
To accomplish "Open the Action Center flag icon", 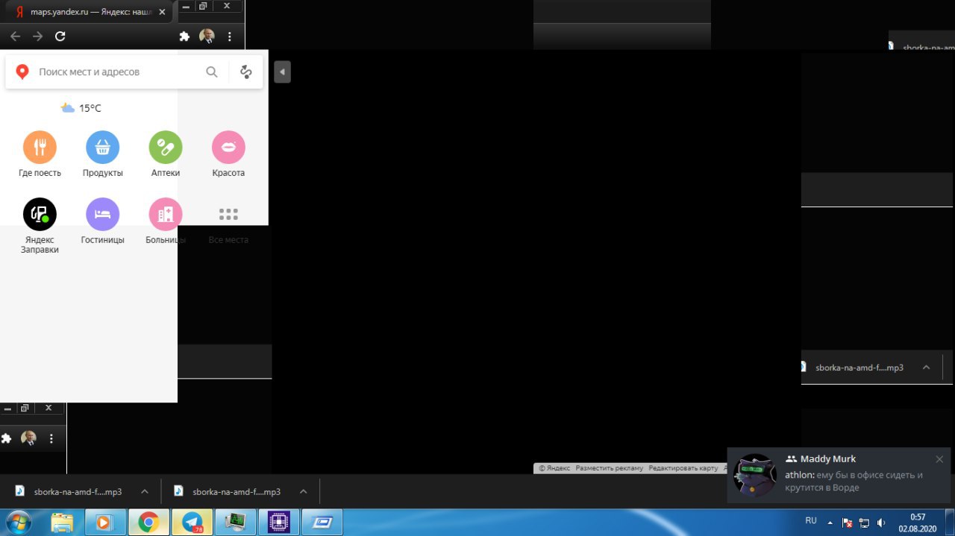I will click(848, 523).
